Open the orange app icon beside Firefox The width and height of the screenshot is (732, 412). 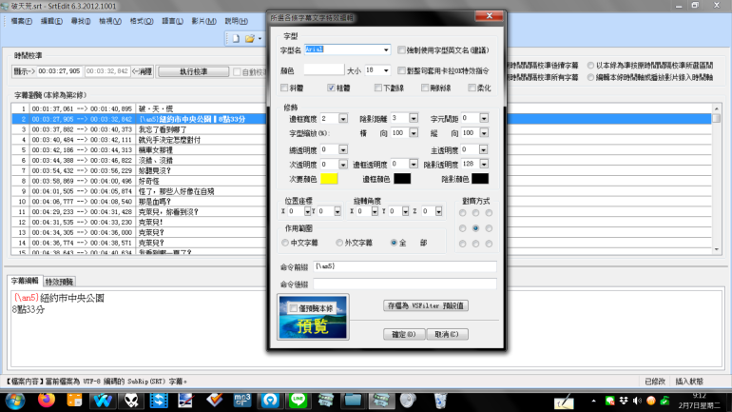74,401
